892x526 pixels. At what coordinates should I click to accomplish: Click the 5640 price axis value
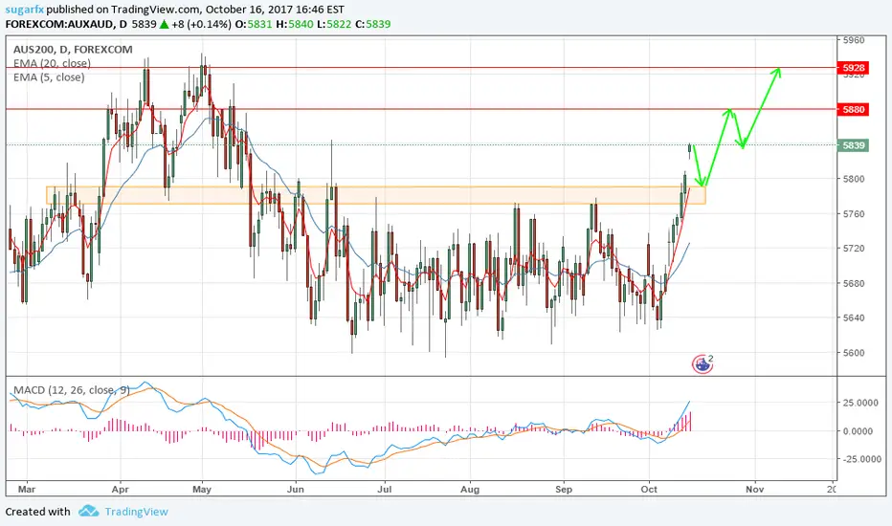coord(854,318)
